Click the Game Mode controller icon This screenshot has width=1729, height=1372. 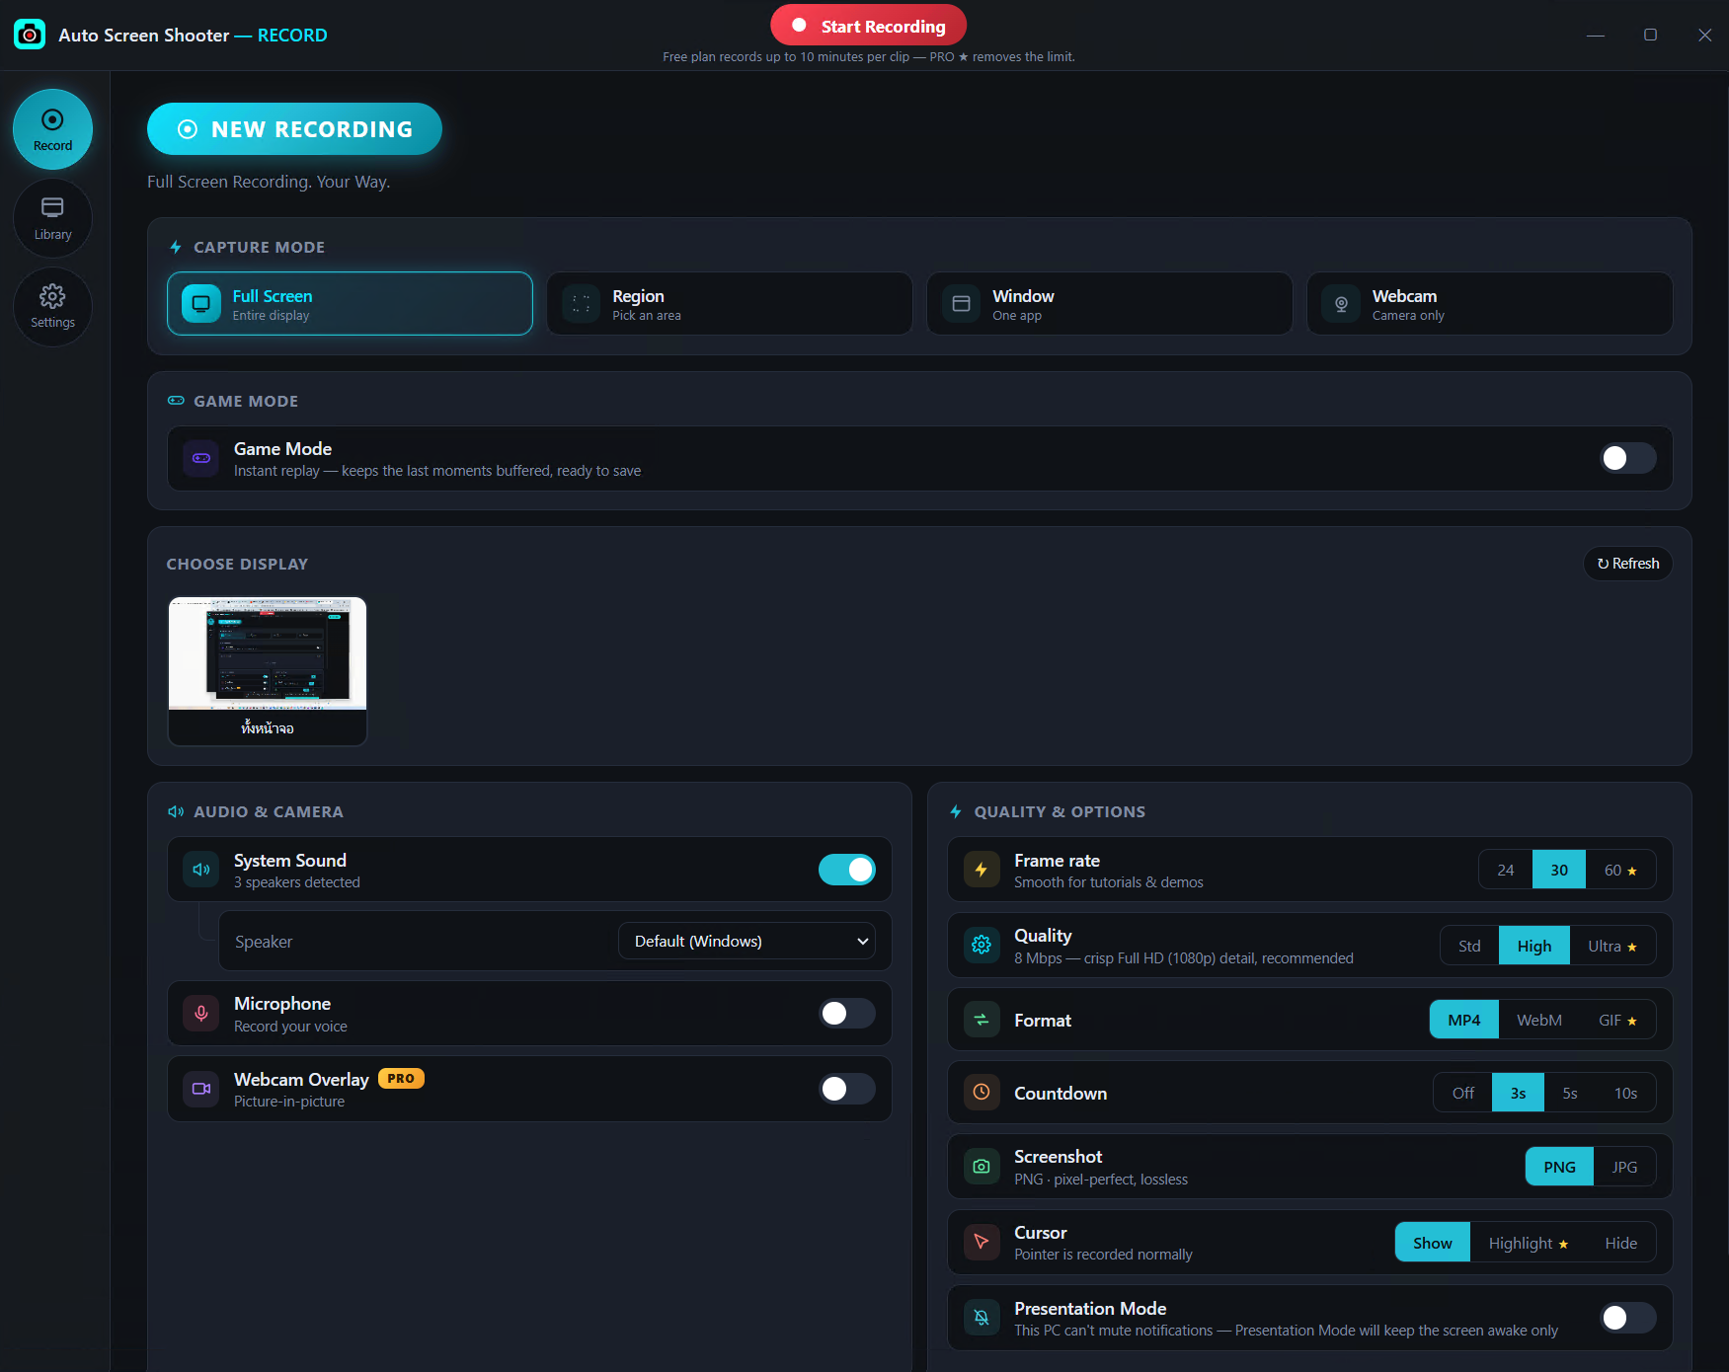[201, 458]
